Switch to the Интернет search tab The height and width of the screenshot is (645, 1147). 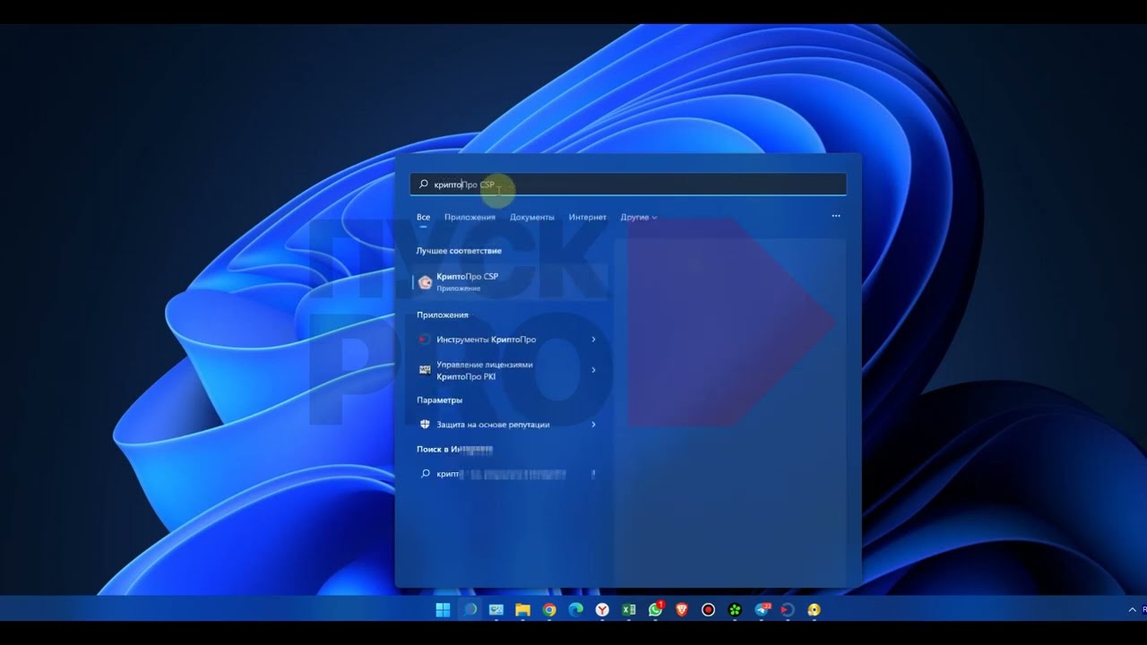tap(588, 217)
